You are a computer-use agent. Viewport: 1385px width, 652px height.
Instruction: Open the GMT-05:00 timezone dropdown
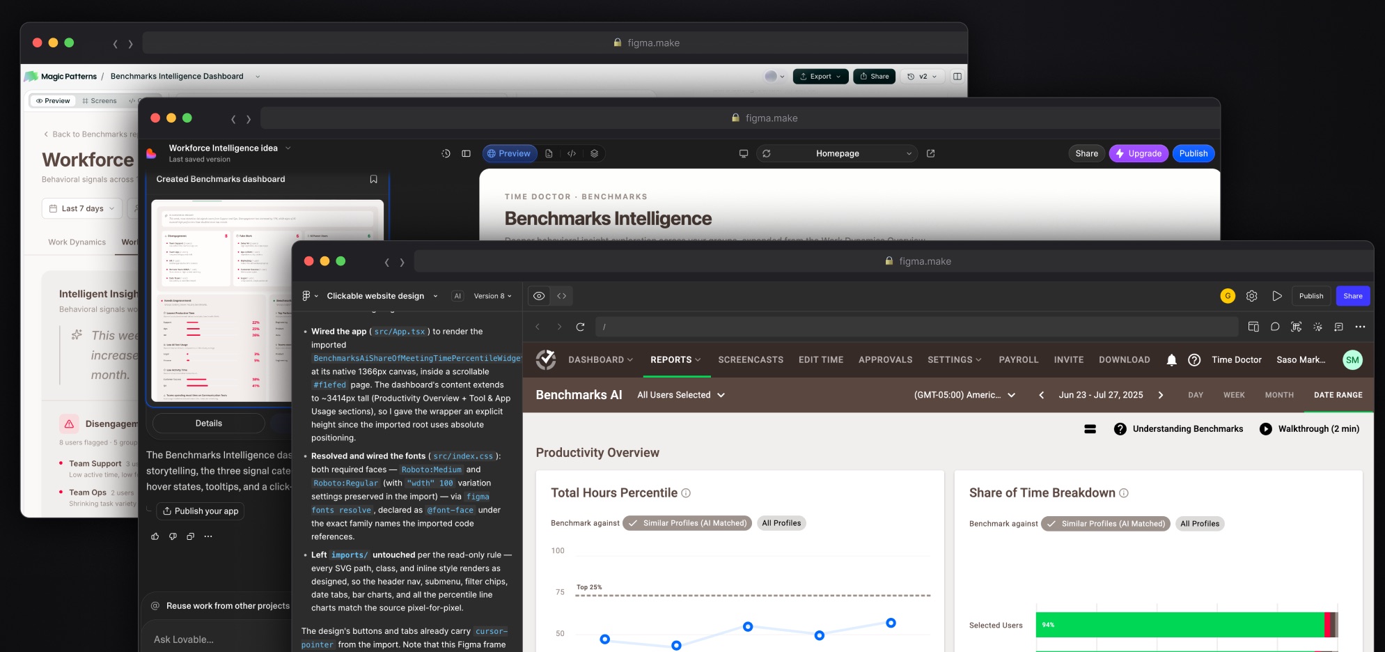(964, 395)
